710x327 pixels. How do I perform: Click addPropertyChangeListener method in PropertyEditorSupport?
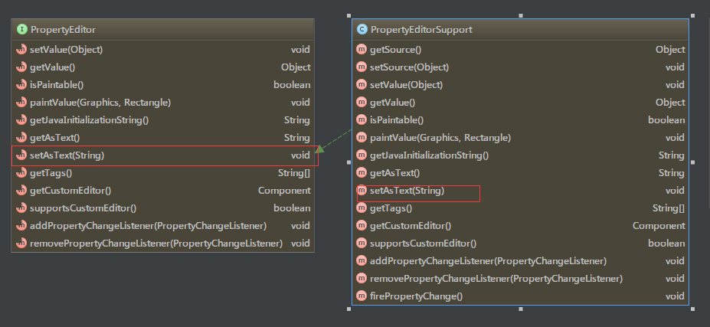pyautogui.click(x=488, y=261)
